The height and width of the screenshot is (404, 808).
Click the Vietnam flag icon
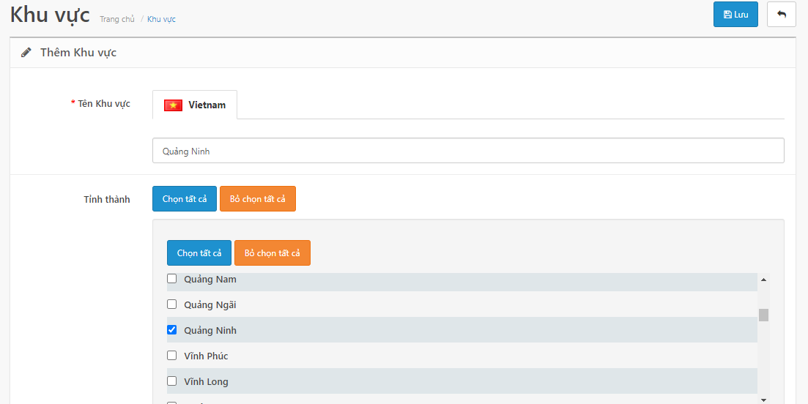173,105
